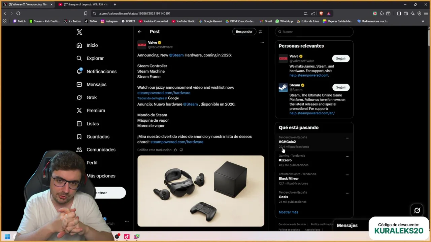Viewport: 431px width, 242px height.
Task: Open the Google Gemini bookmark
Action: pos(210,21)
